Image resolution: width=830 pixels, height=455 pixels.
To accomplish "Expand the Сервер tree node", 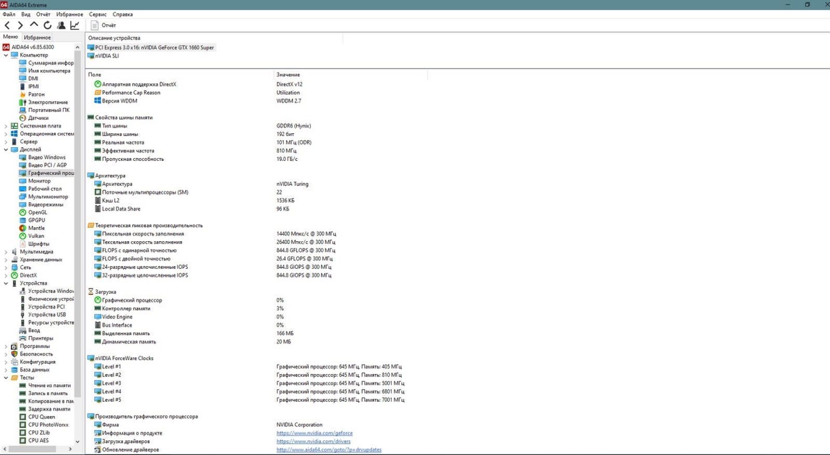I will click(6, 142).
